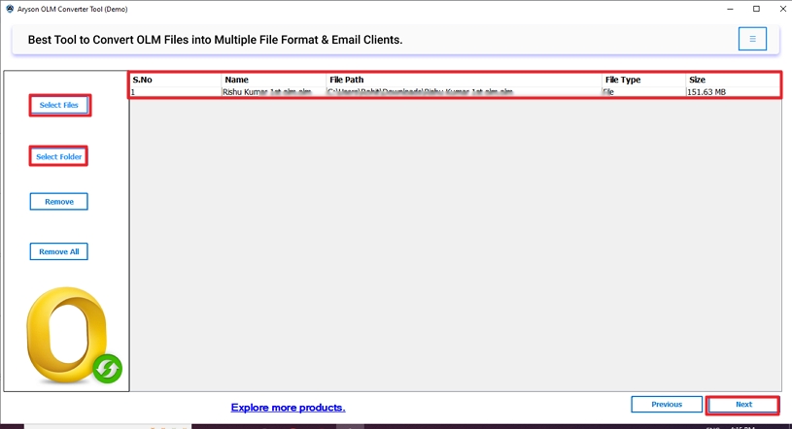Close the Aryson OLM Converter window
This screenshot has height=429, width=792.
coord(782,9)
